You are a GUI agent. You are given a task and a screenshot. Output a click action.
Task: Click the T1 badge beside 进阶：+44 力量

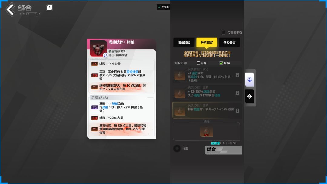[94, 64]
